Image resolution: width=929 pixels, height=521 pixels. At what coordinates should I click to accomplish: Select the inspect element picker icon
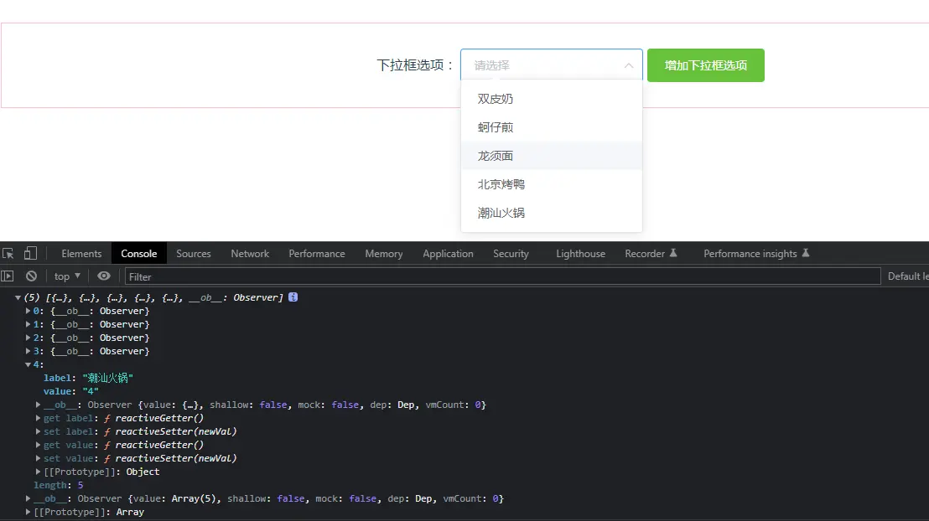[8, 254]
